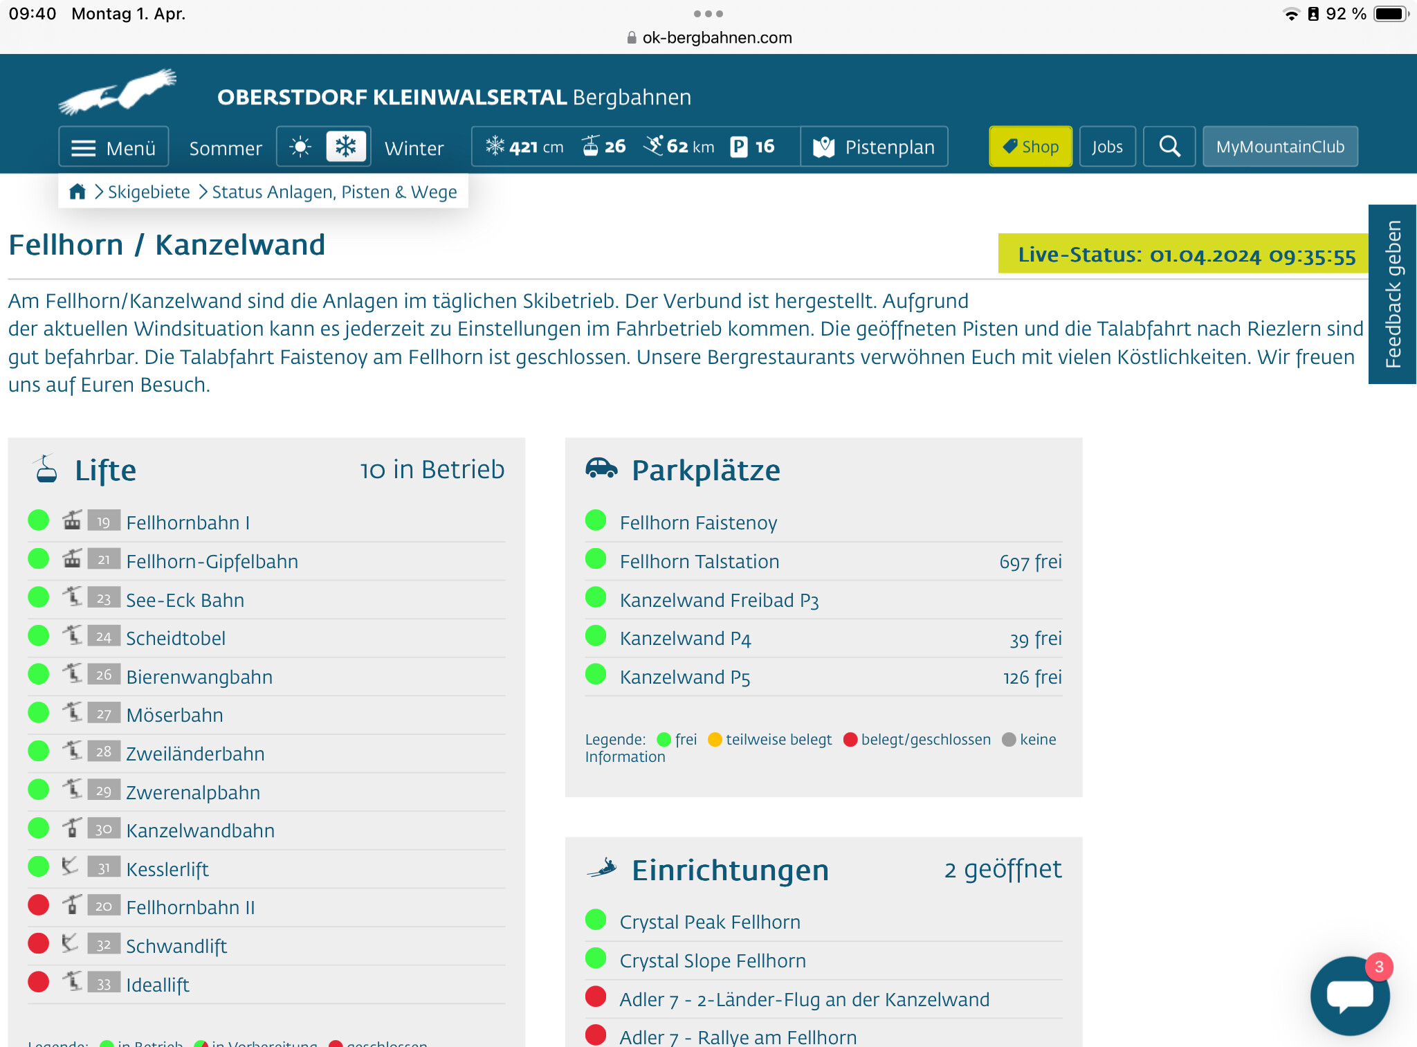The image size is (1417, 1047).
Task: Click the yellow Shop button
Action: [1030, 147]
